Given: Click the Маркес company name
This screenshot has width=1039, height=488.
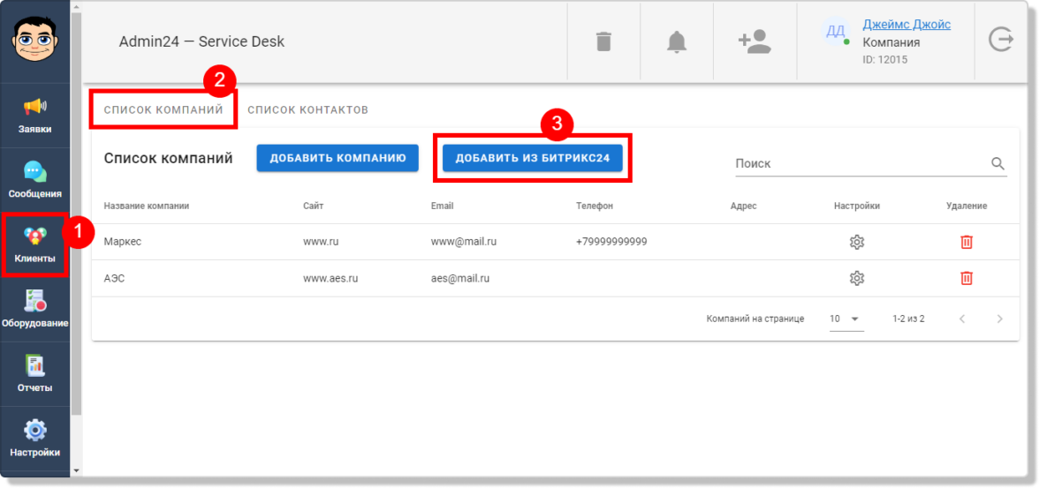Looking at the screenshot, I should 123,242.
